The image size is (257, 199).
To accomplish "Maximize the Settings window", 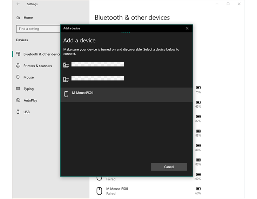I will 228,4.
